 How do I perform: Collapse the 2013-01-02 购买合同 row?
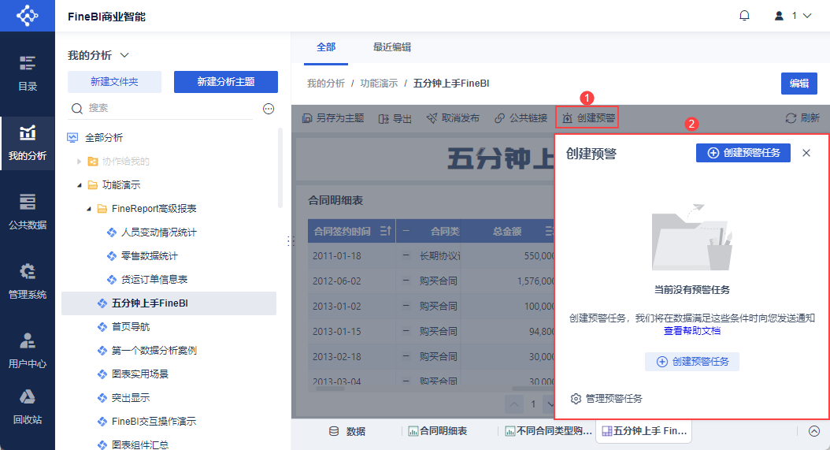coord(406,306)
